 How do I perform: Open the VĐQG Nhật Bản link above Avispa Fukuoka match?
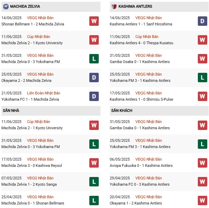[149, 159]
